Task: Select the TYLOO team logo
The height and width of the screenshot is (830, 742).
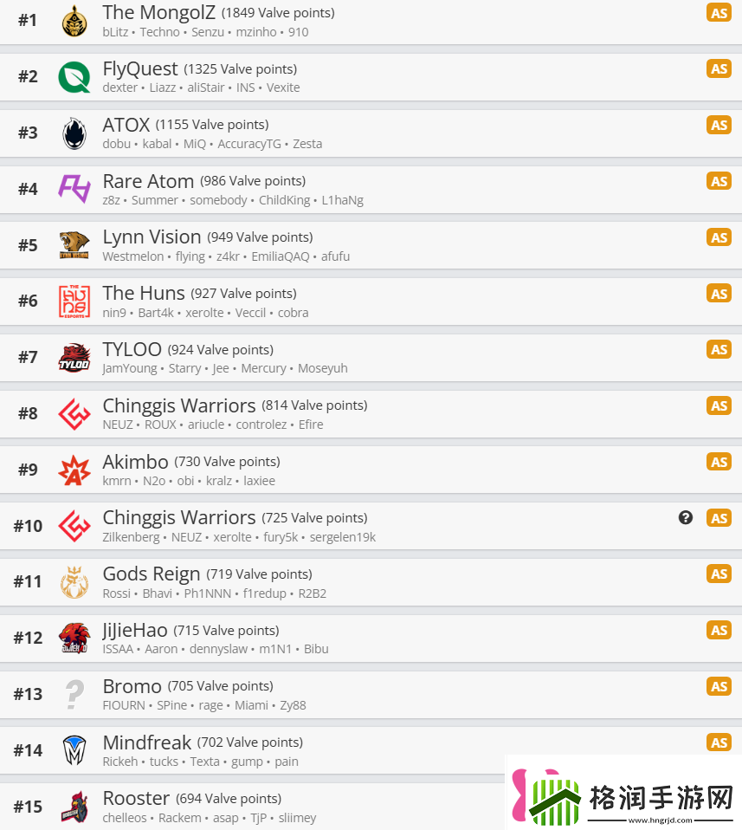Action: pyautogui.click(x=74, y=357)
